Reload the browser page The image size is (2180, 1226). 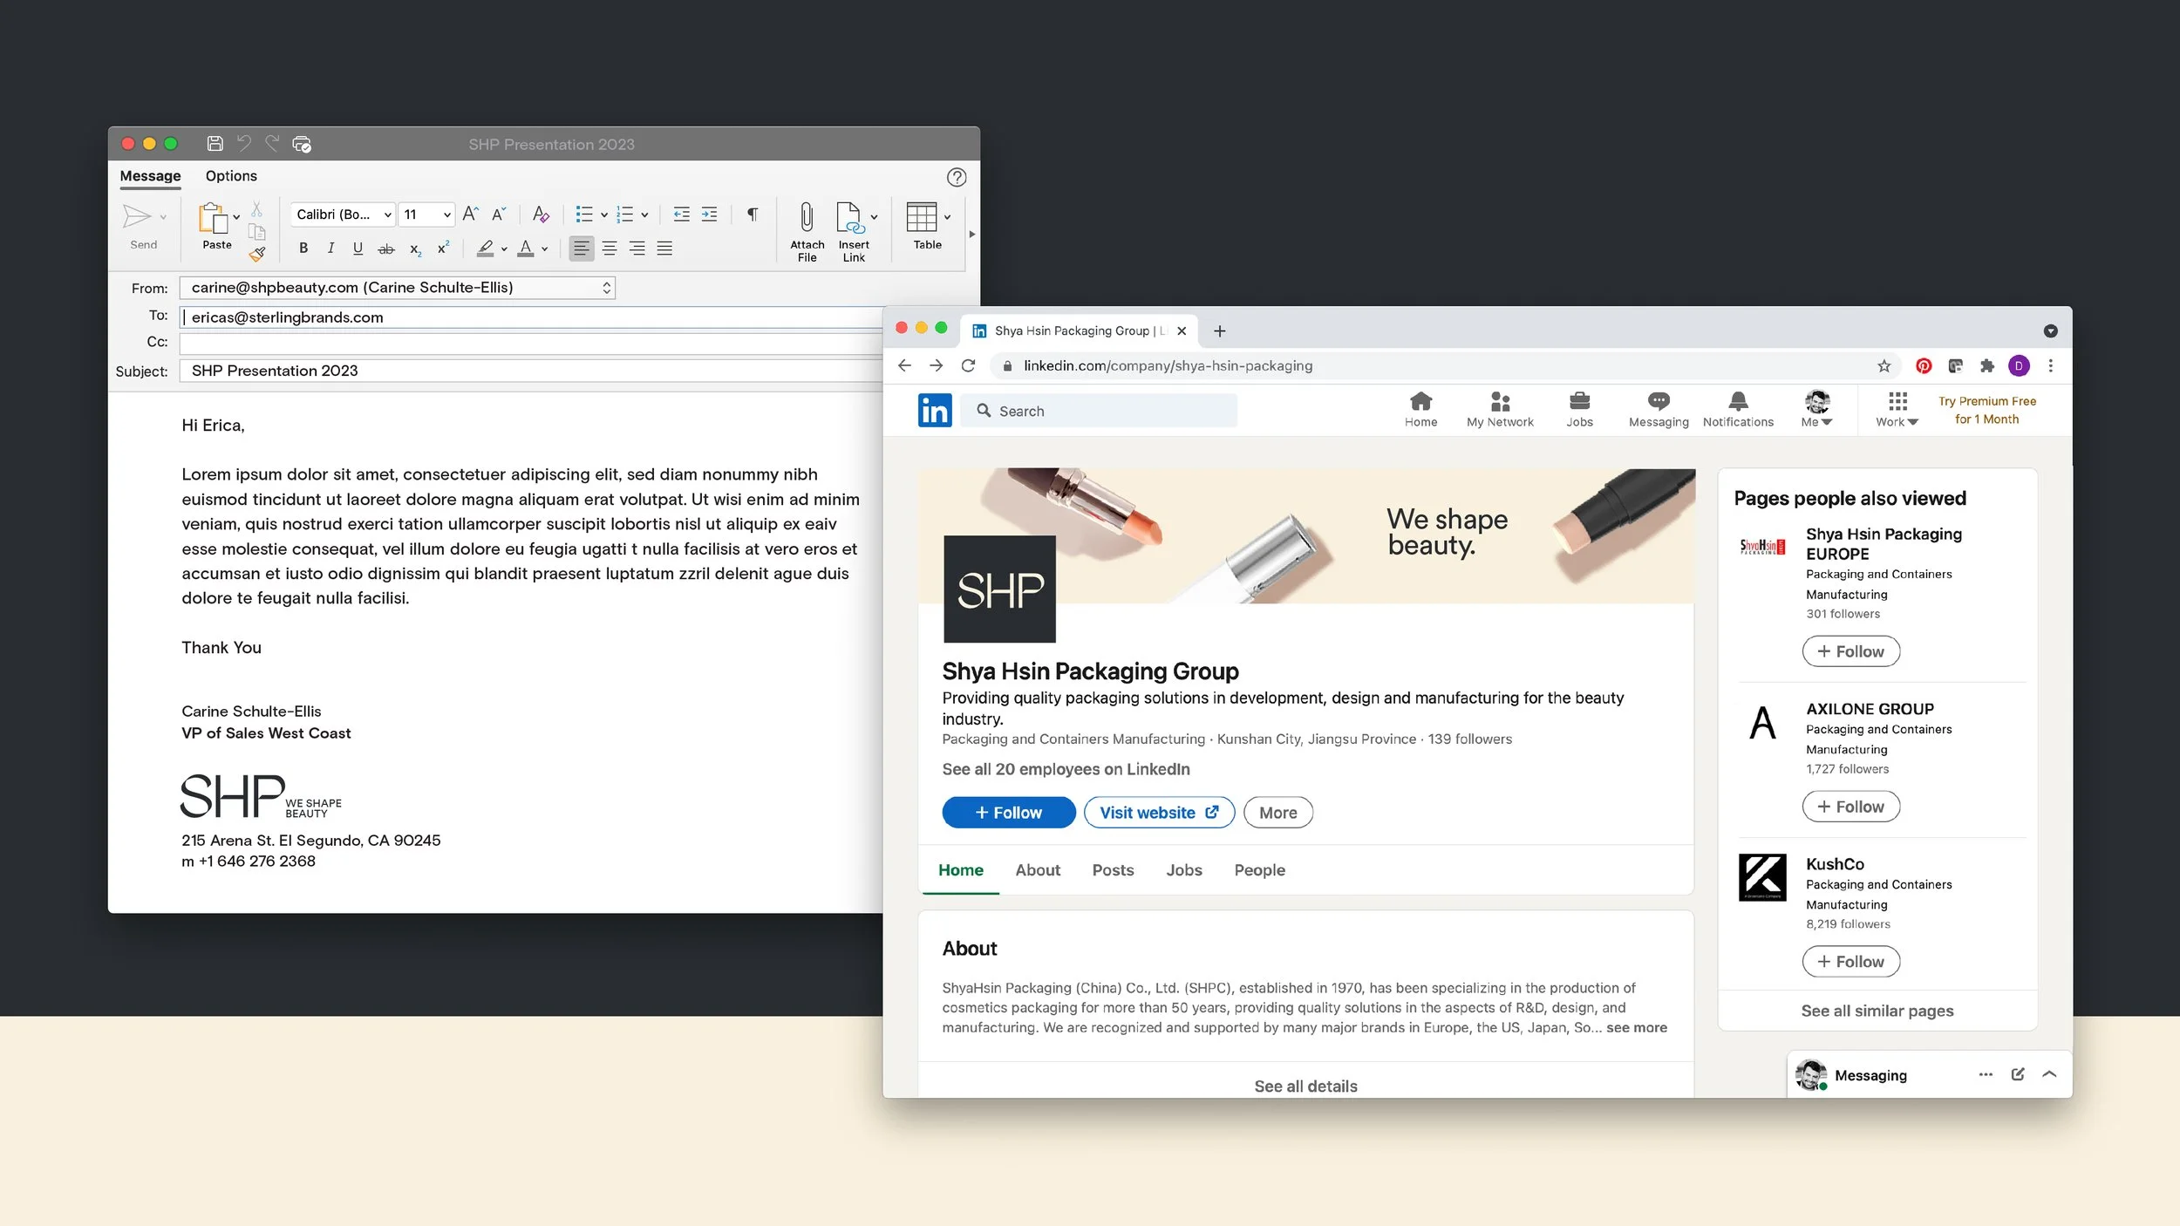coord(968,366)
